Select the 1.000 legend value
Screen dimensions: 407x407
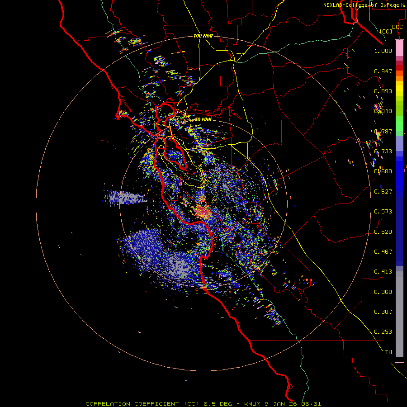click(x=383, y=51)
